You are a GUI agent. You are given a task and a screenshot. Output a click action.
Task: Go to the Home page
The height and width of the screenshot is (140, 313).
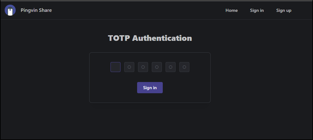tap(232, 10)
